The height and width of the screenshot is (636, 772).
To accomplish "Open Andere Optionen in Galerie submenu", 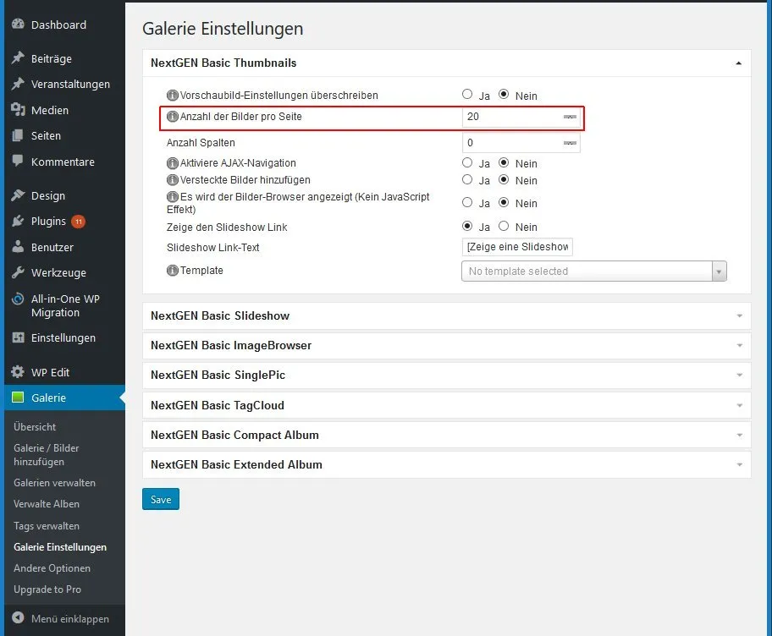I will click(52, 568).
